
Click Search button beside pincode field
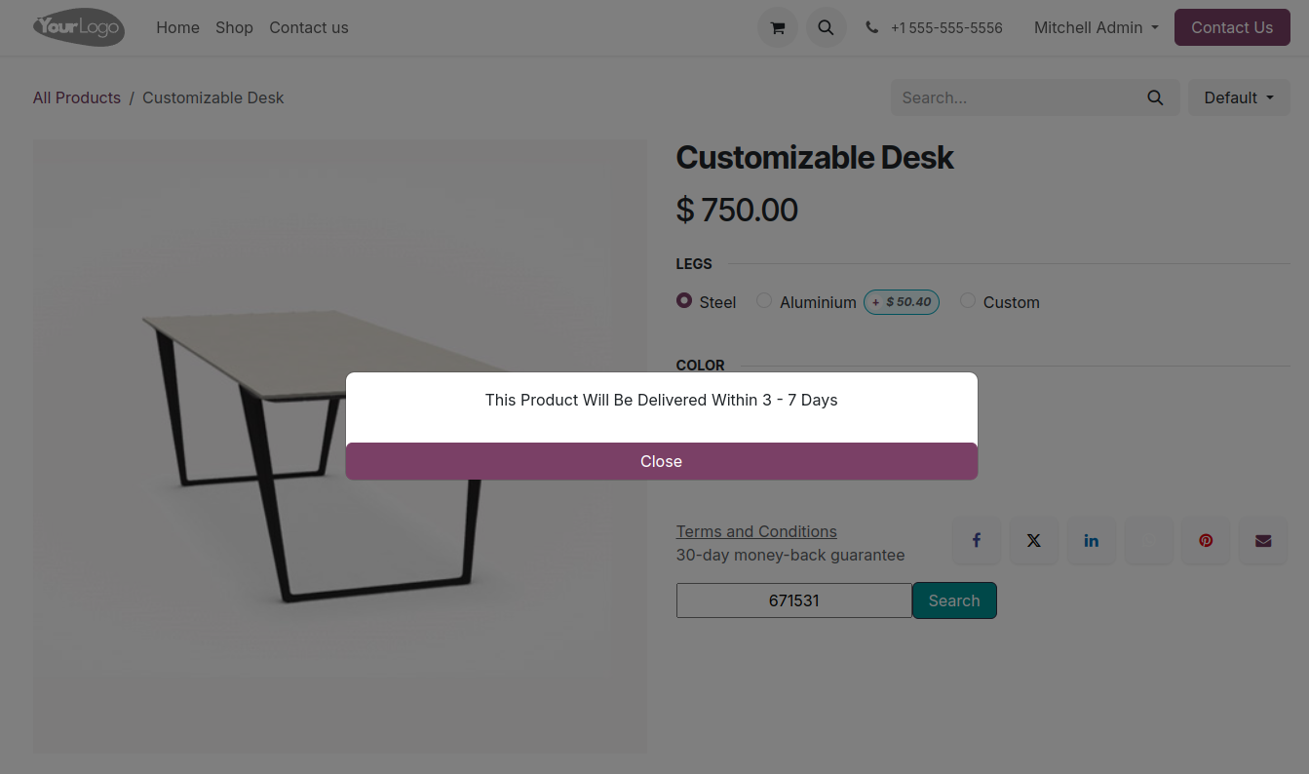point(954,600)
